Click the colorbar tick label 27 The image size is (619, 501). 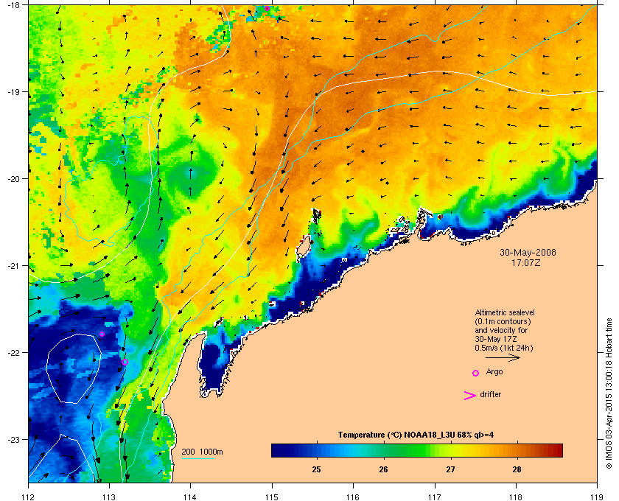click(x=450, y=469)
